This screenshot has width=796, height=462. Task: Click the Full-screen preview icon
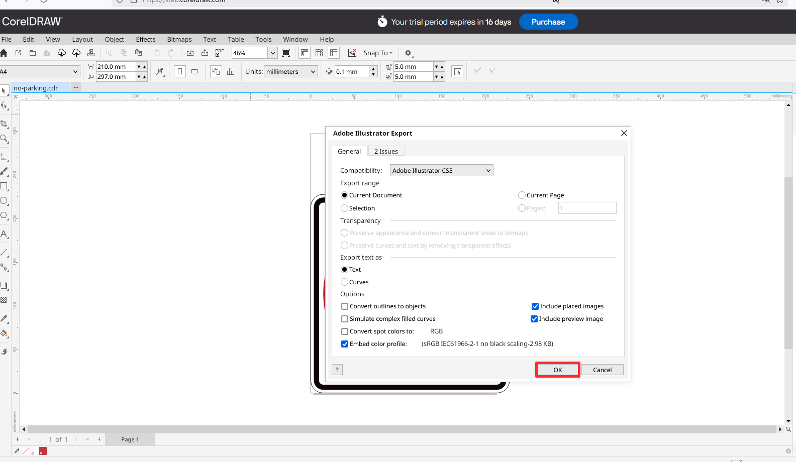(x=286, y=53)
